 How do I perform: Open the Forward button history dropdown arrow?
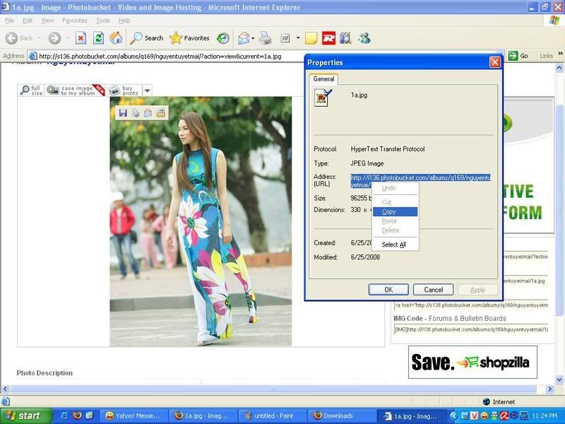coord(67,38)
